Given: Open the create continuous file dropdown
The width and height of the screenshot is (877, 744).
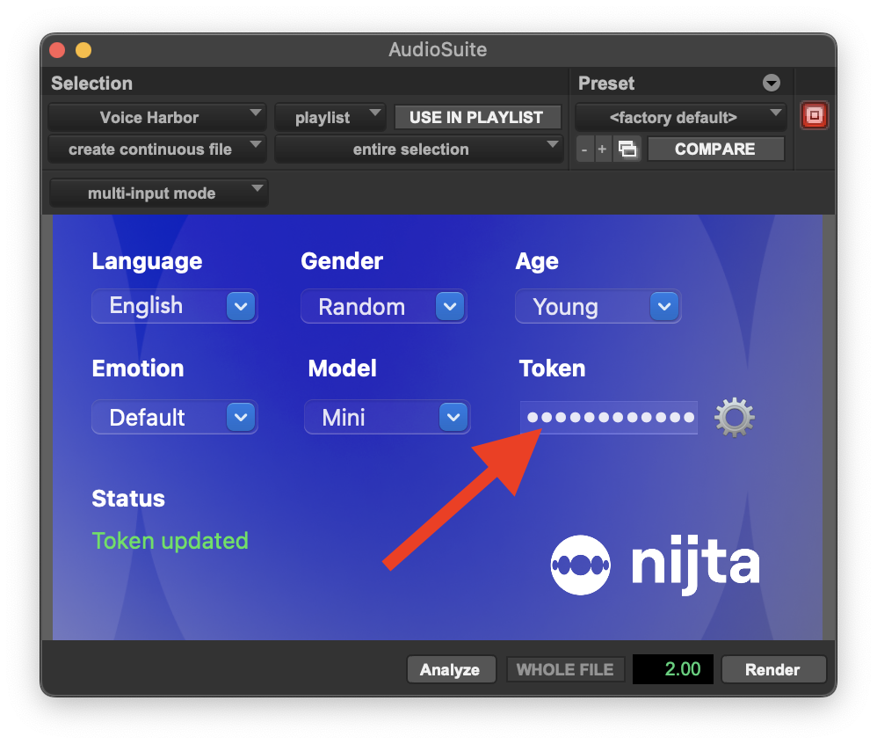Looking at the screenshot, I should coord(156,150).
